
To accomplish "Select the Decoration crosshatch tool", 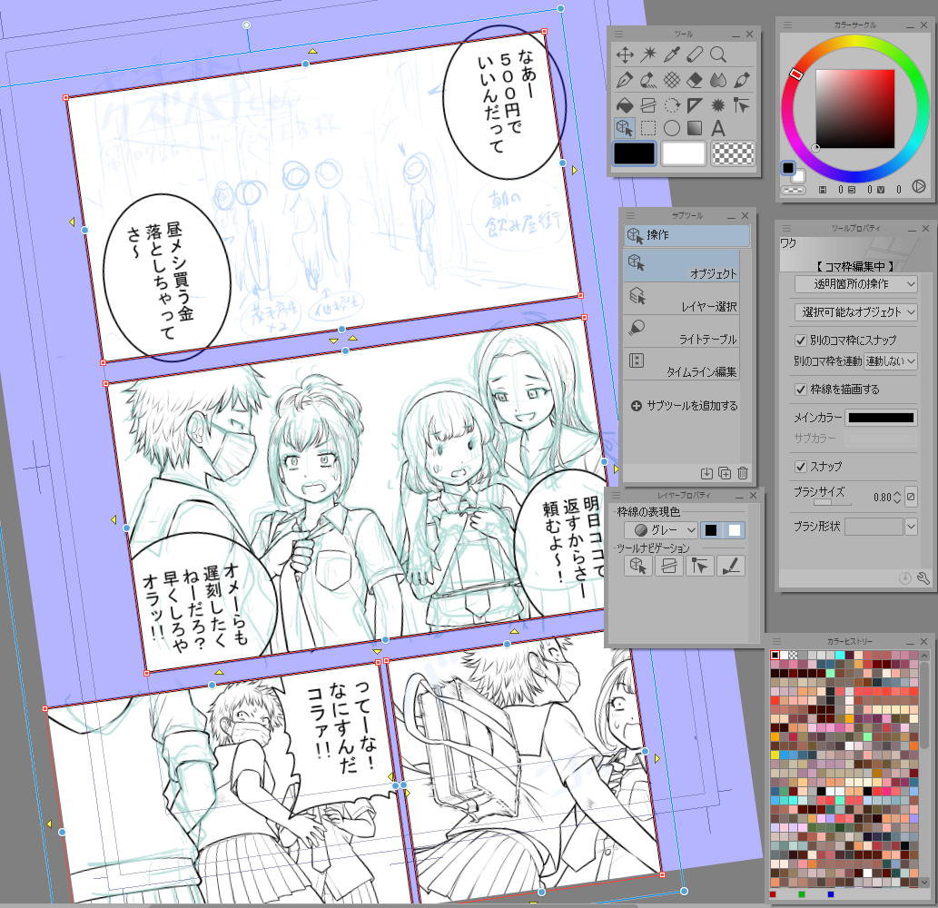I will click(671, 80).
